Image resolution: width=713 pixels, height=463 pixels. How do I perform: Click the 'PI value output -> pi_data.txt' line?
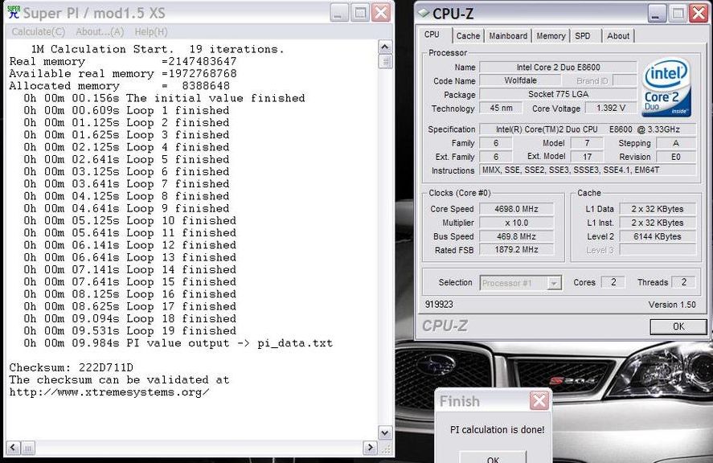coord(178,343)
